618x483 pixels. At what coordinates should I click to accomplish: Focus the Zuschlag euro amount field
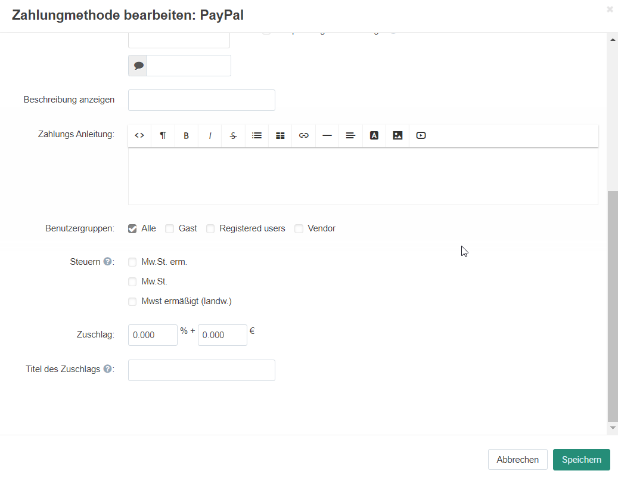point(222,335)
